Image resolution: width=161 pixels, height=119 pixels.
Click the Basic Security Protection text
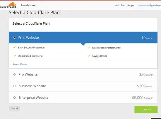[31, 48]
